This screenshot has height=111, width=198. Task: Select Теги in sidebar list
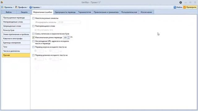(x=16, y=47)
